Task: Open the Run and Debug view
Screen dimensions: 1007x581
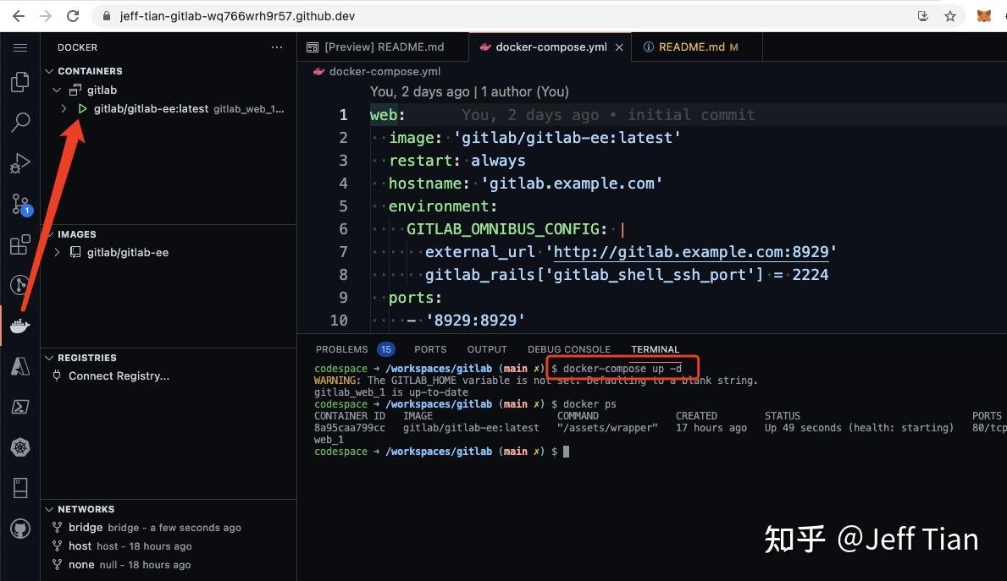Action: pos(20,162)
